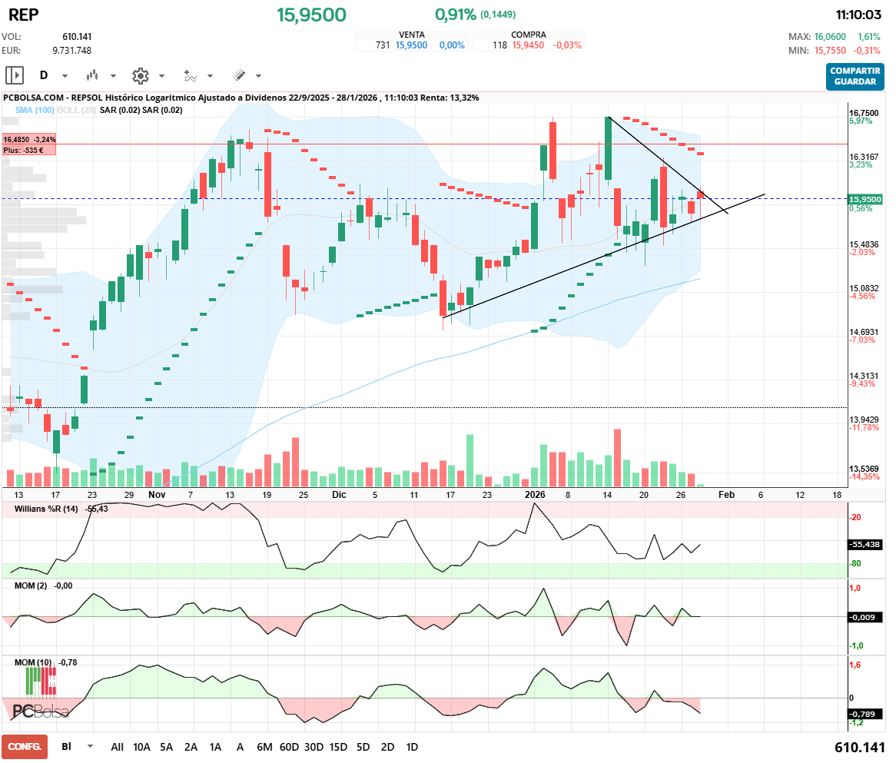The image size is (896, 763).
Task: Expand the timeframe dropdown arrow next to D
Action: click(x=65, y=76)
